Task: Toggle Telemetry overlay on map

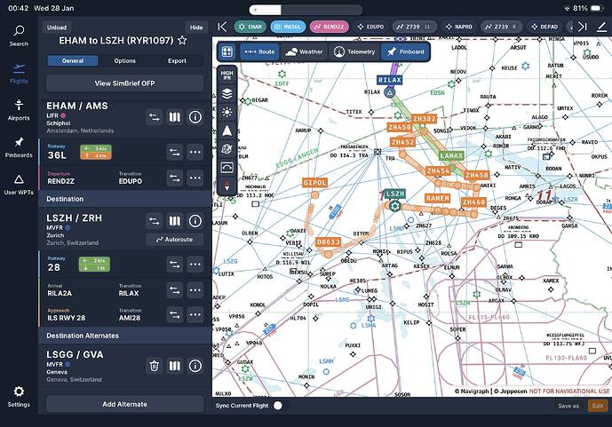Action: click(x=354, y=51)
